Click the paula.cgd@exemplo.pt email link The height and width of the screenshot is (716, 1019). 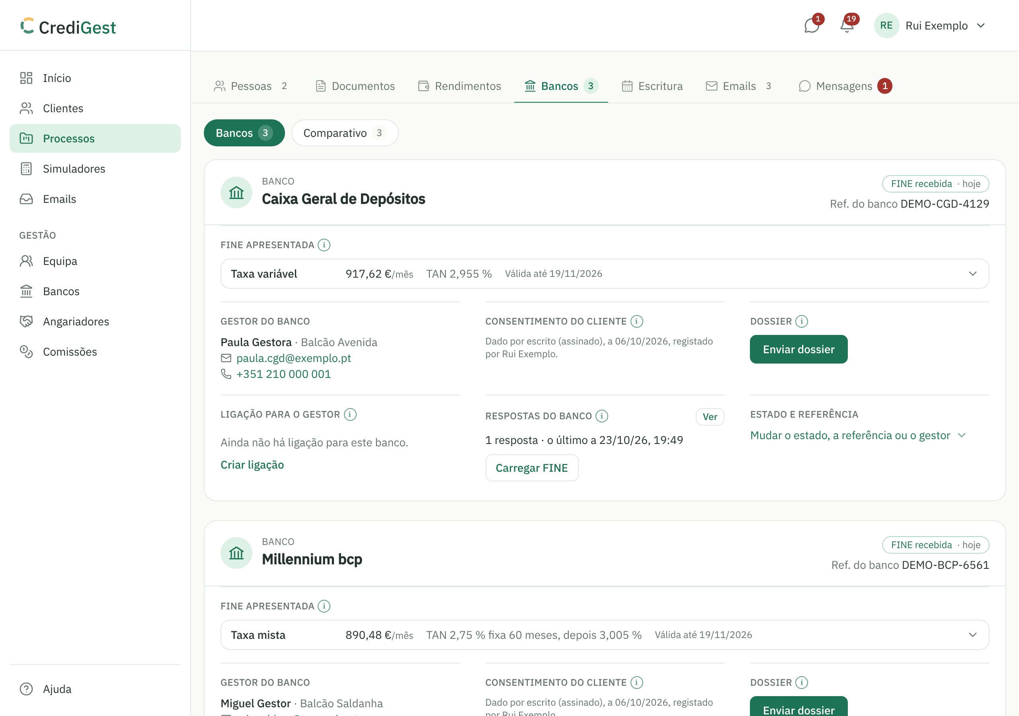293,358
